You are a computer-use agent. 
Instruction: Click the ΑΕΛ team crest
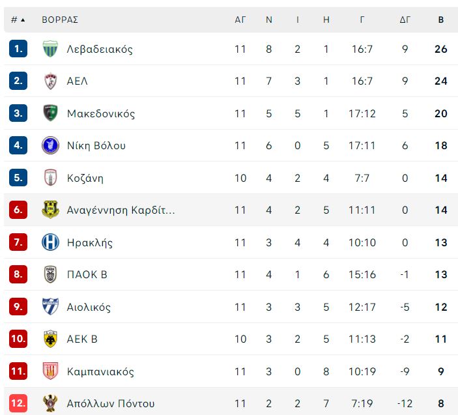[x=50, y=81]
